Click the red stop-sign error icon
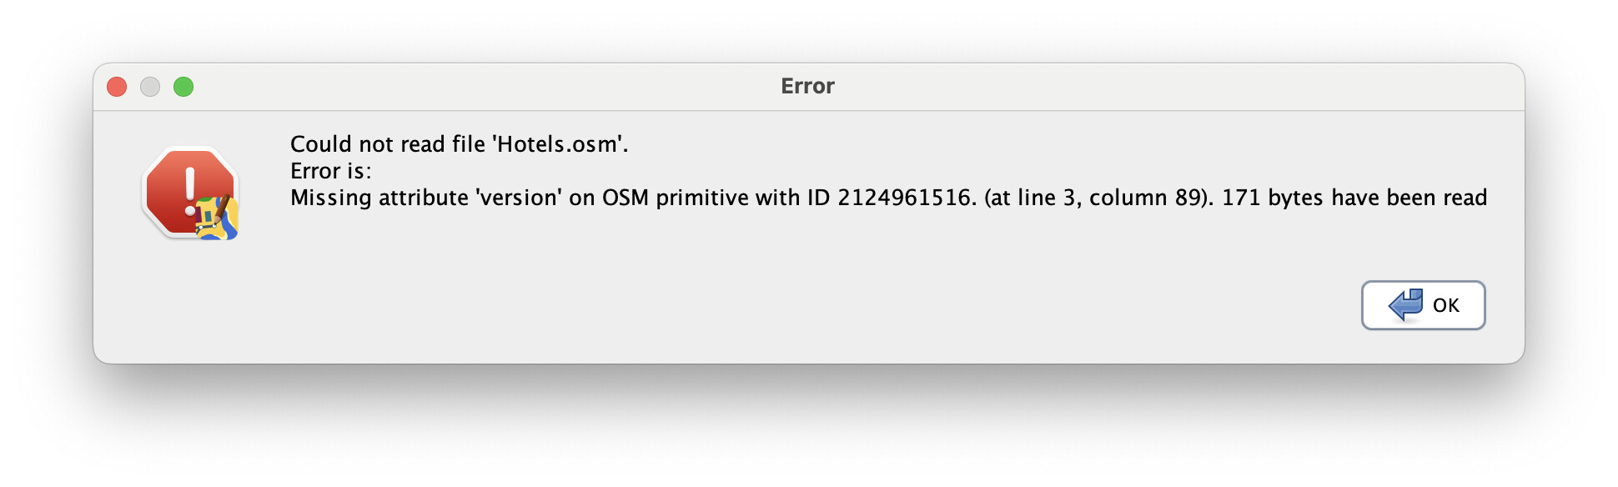Image resolution: width=1618 pixels, height=487 pixels. click(x=190, y=193)
